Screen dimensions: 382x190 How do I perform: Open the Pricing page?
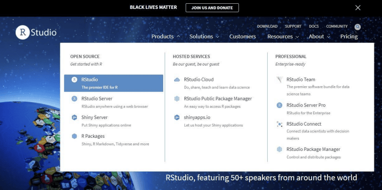349,37
